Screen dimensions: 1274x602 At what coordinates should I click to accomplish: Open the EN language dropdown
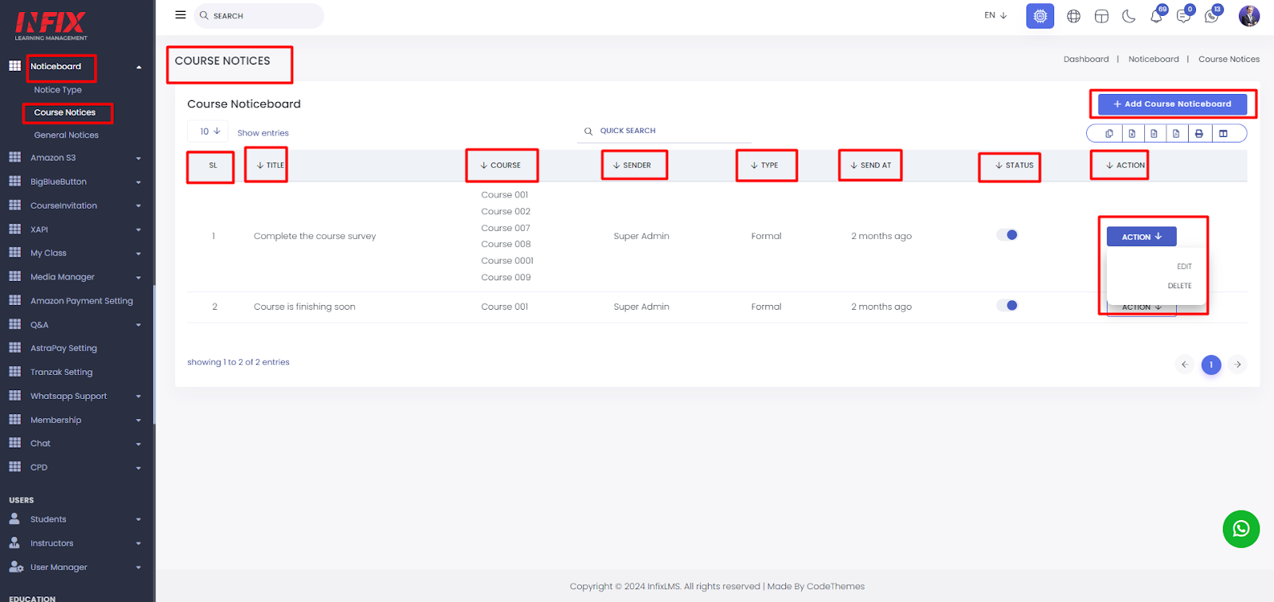pyautogui.click(x=995, y=15)
